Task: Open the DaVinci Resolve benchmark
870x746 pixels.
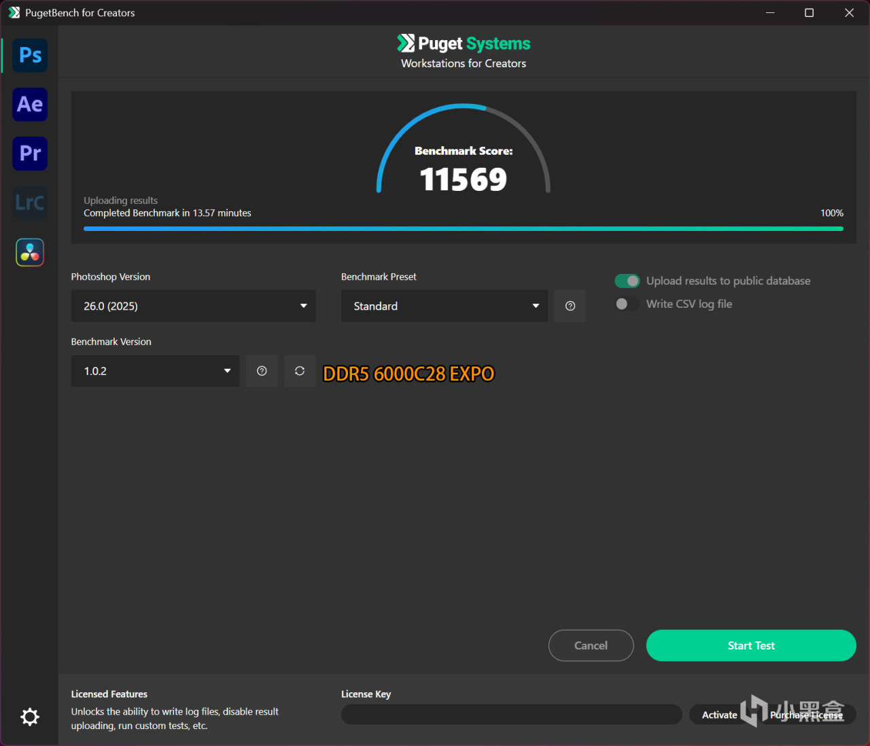Action: click(x=30, y=252)
